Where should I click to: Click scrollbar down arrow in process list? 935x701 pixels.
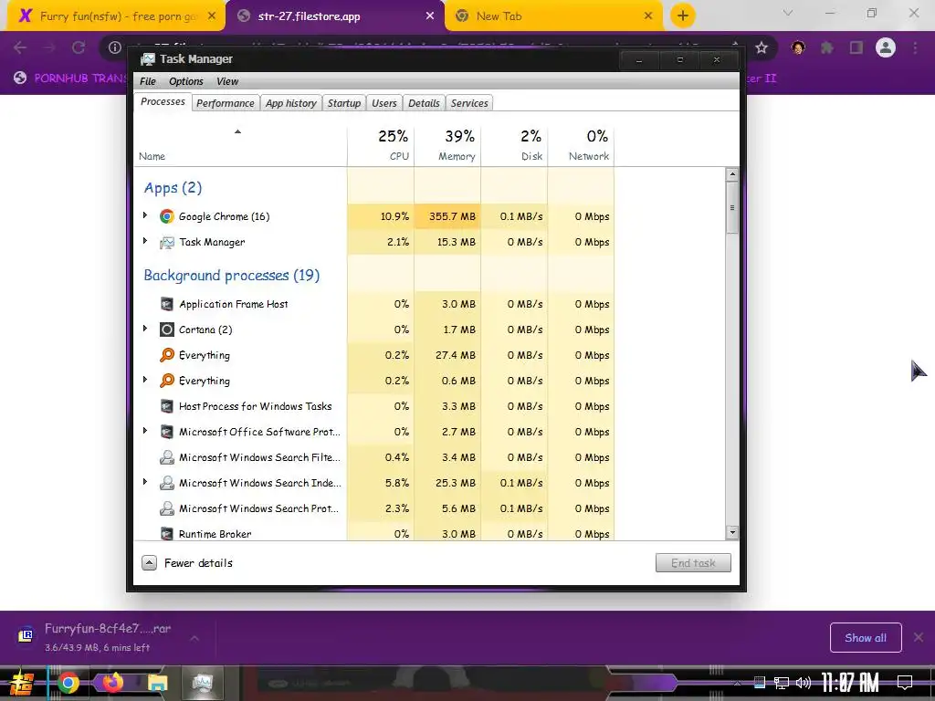(x=732, y=532)
